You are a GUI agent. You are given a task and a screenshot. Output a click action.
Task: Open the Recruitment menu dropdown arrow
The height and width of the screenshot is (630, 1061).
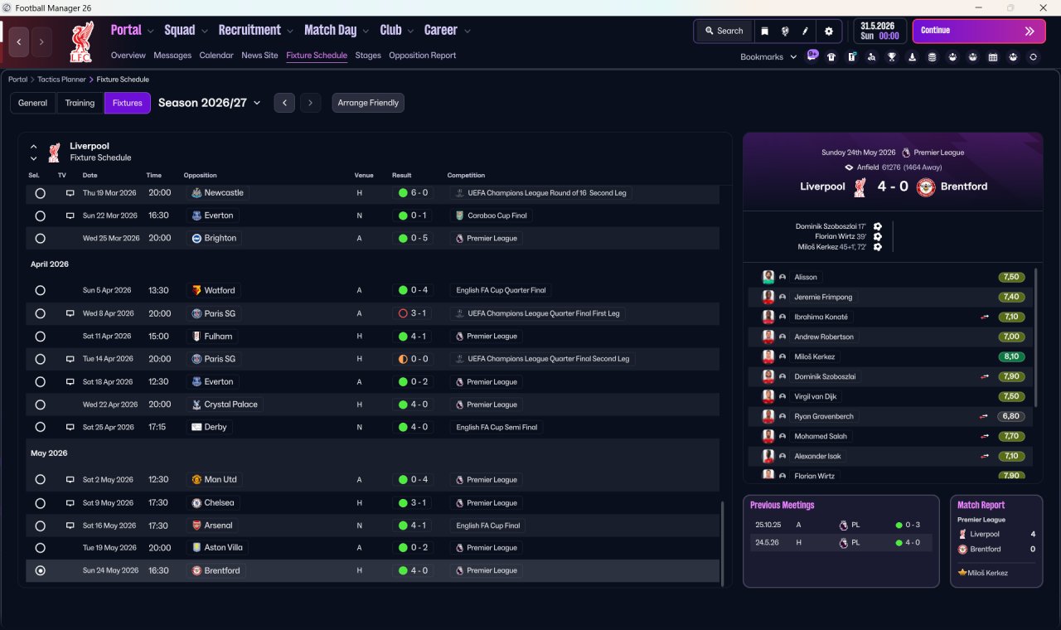[289, 31]
